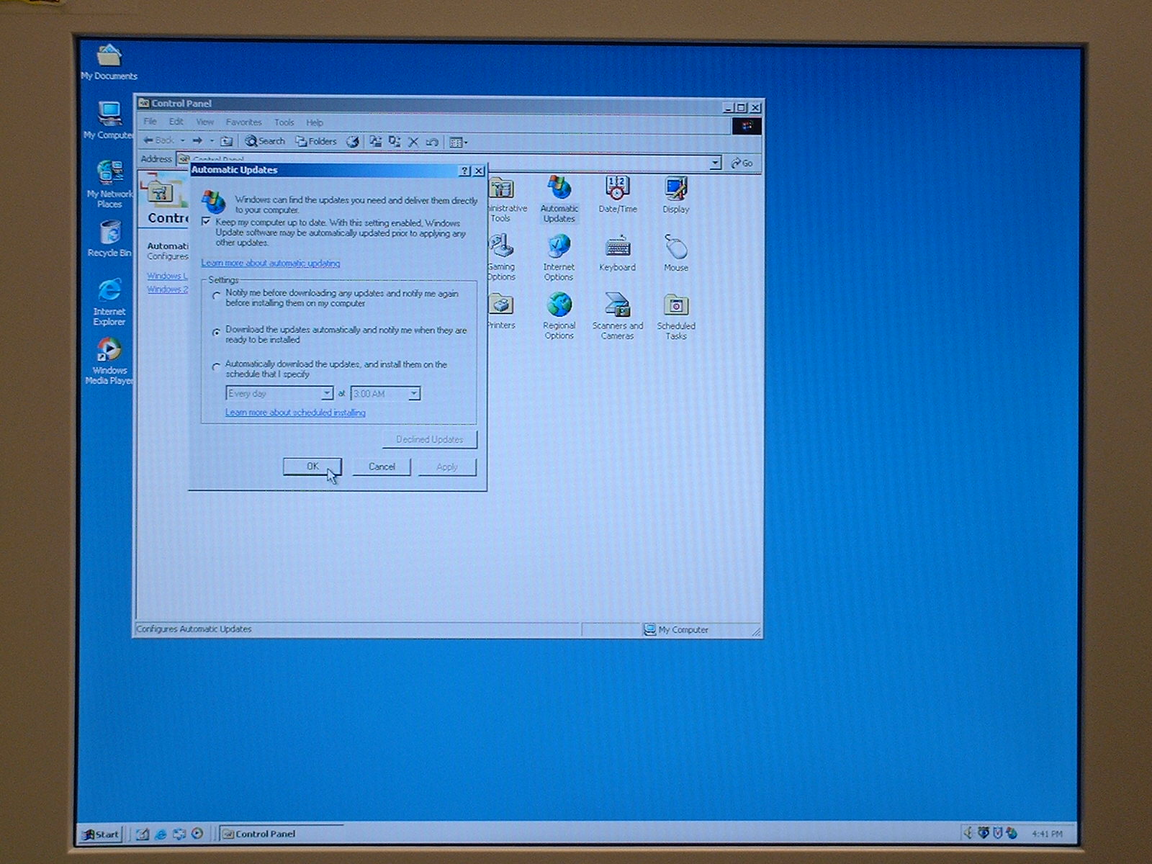Click the Start button on taskbar
This screenshot has width=1152, height=864.
pyautogui.click(x=101, y=834)
